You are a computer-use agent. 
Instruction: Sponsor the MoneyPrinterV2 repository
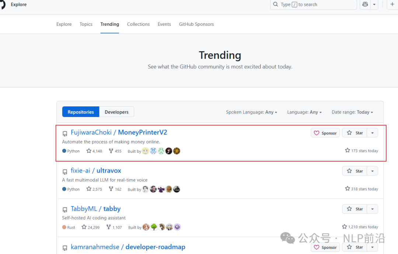pos(325,133)
